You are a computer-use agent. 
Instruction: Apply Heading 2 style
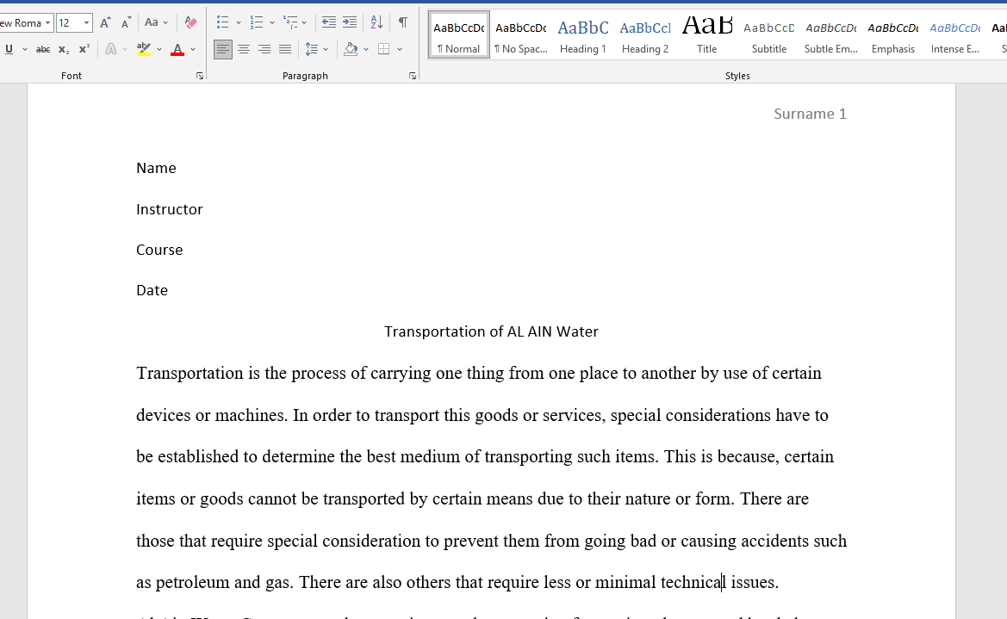[645, 34]
